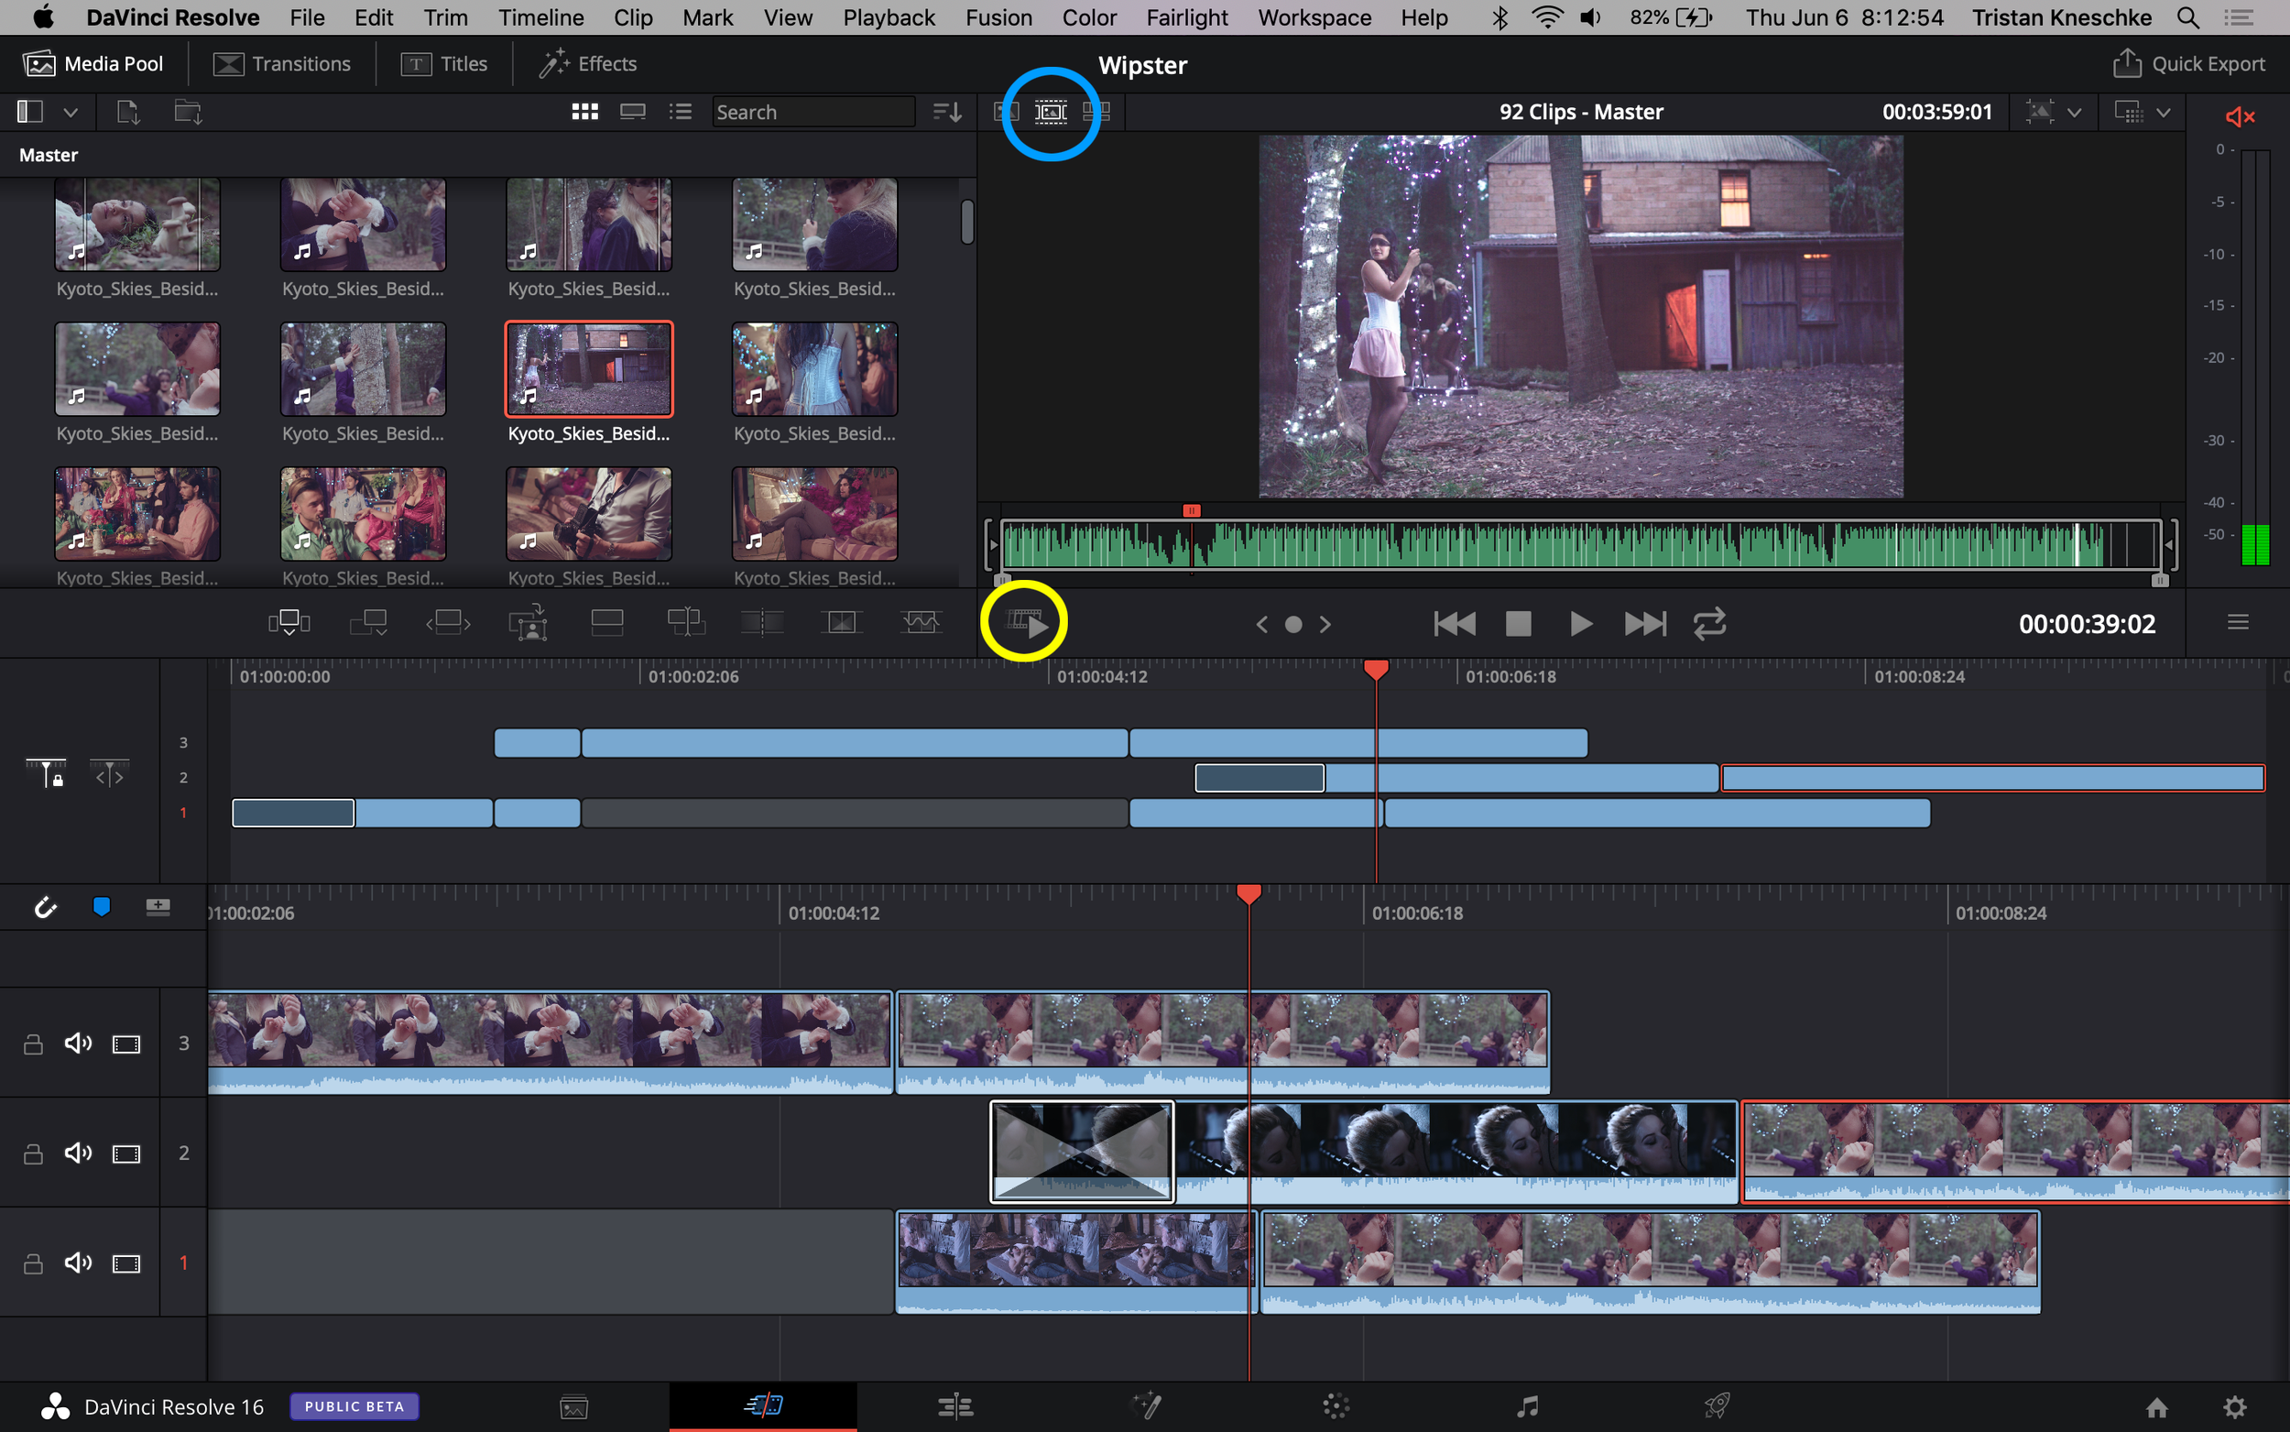Click the Smooth Cut transition icon

pyautogui.click(x=921, y=622)
